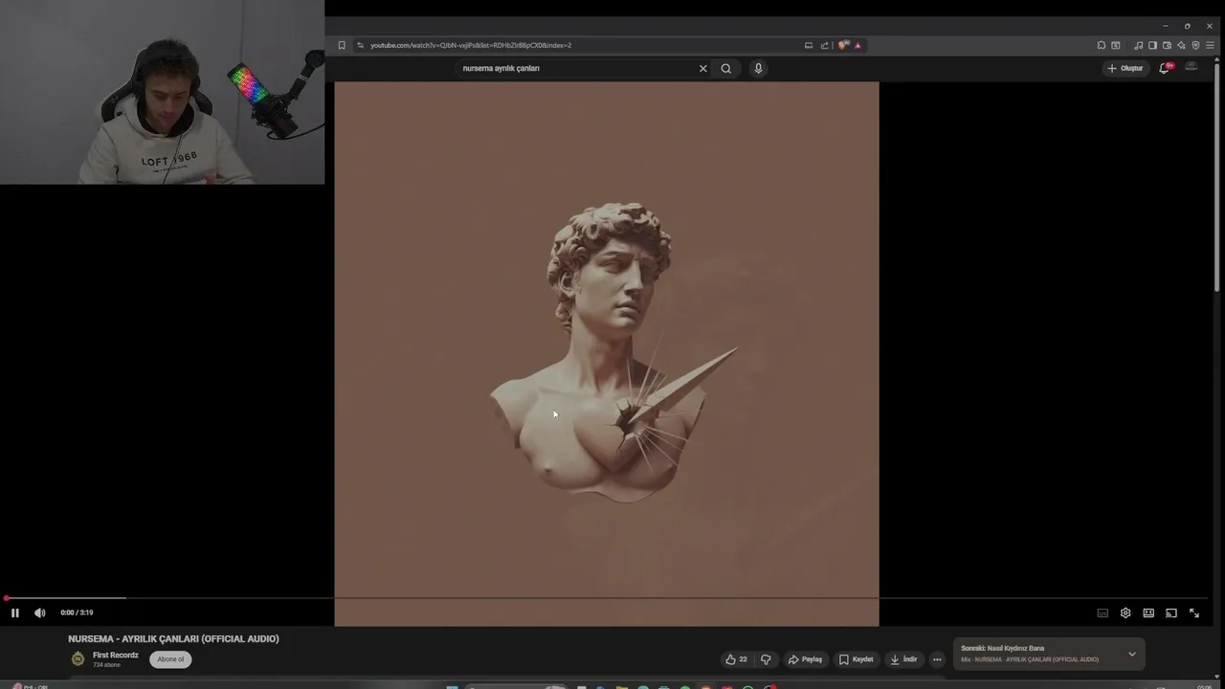Seek on the red video progress bar
This screenshot has width=1225, height=689.
coord(607,598)
